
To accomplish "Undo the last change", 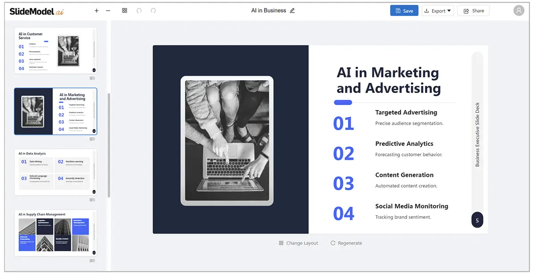I will [x=139, y=10].
